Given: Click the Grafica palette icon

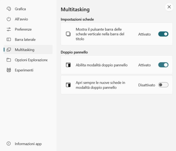Looking at the screenshot, I should coord(9,9).
